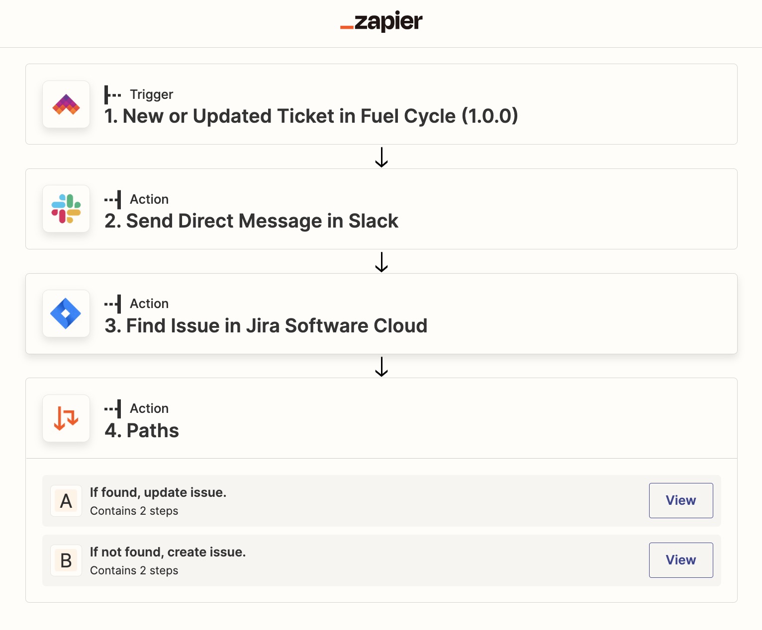Click the 'Action' label in Jira step

tap(149, 304)
